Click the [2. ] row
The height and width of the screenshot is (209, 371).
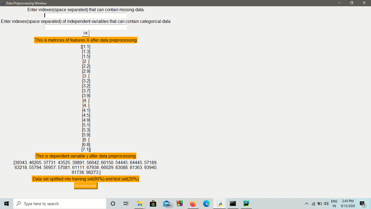click(86, 61)
